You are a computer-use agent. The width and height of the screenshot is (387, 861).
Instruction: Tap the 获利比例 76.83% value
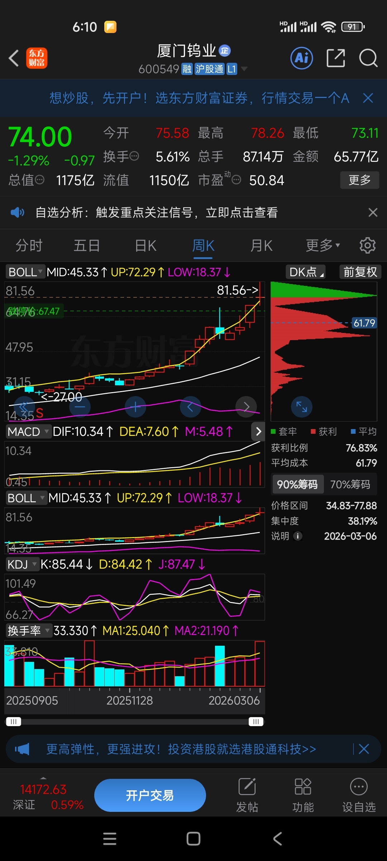click(361, 448)
